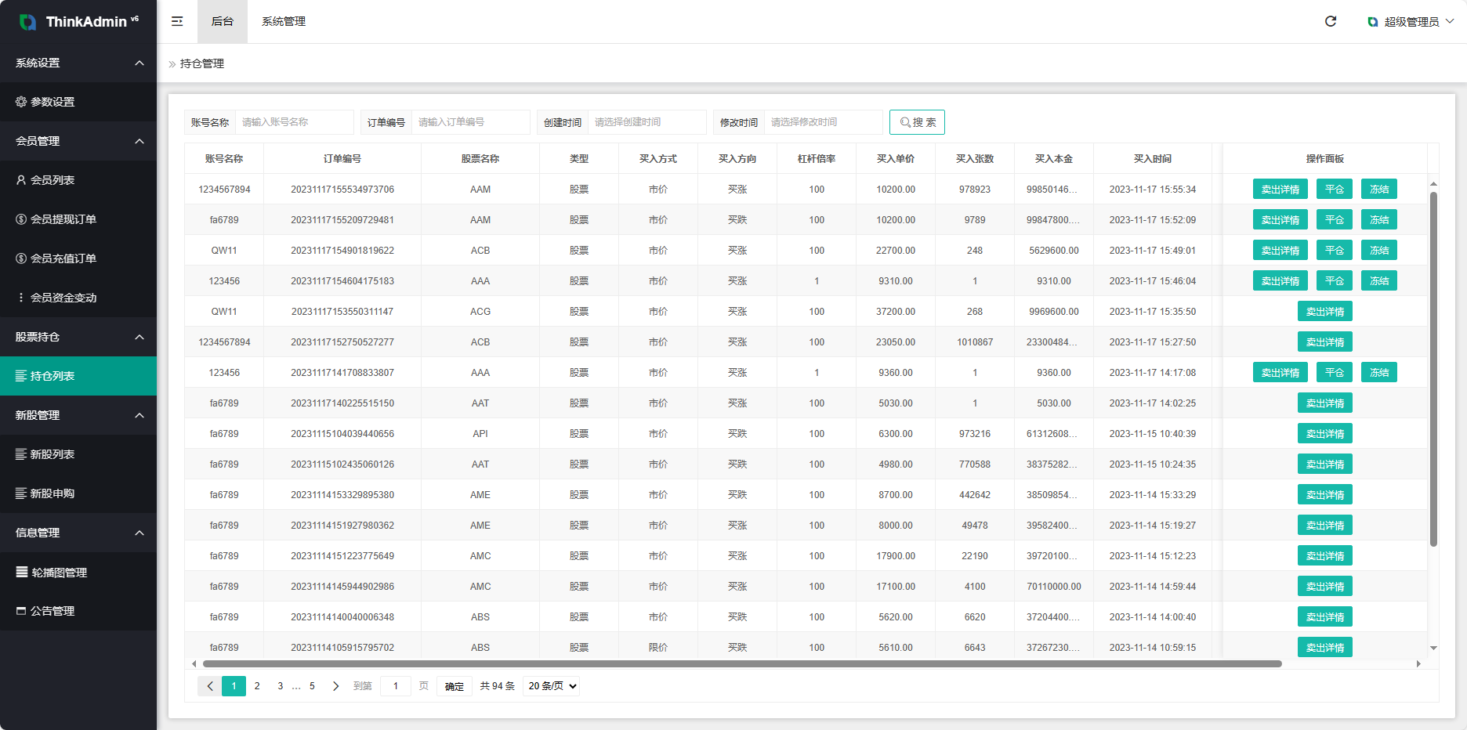This screenshot has height=730, width=1467.
Task: Click 杠杆倍率 column header
Action: tap(817, 159)
